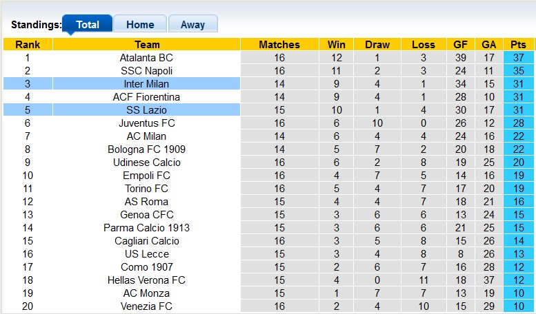The height and width of the screenshot is (314, 536).
Task: Open the Home standings tab
Action: click(x=139, y=25)
